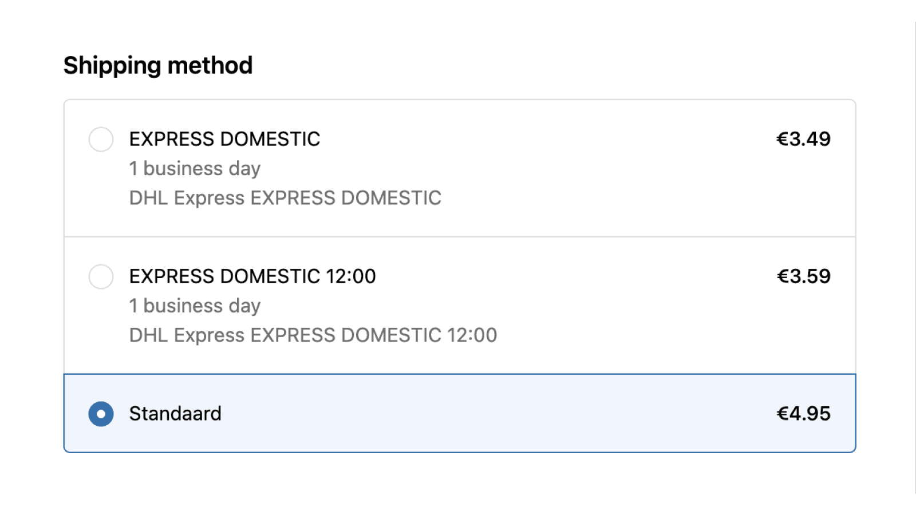The width and height of the screenshot is (916, 515).
Task: Click the €3.49 shipping price
Action: (803, 139)
